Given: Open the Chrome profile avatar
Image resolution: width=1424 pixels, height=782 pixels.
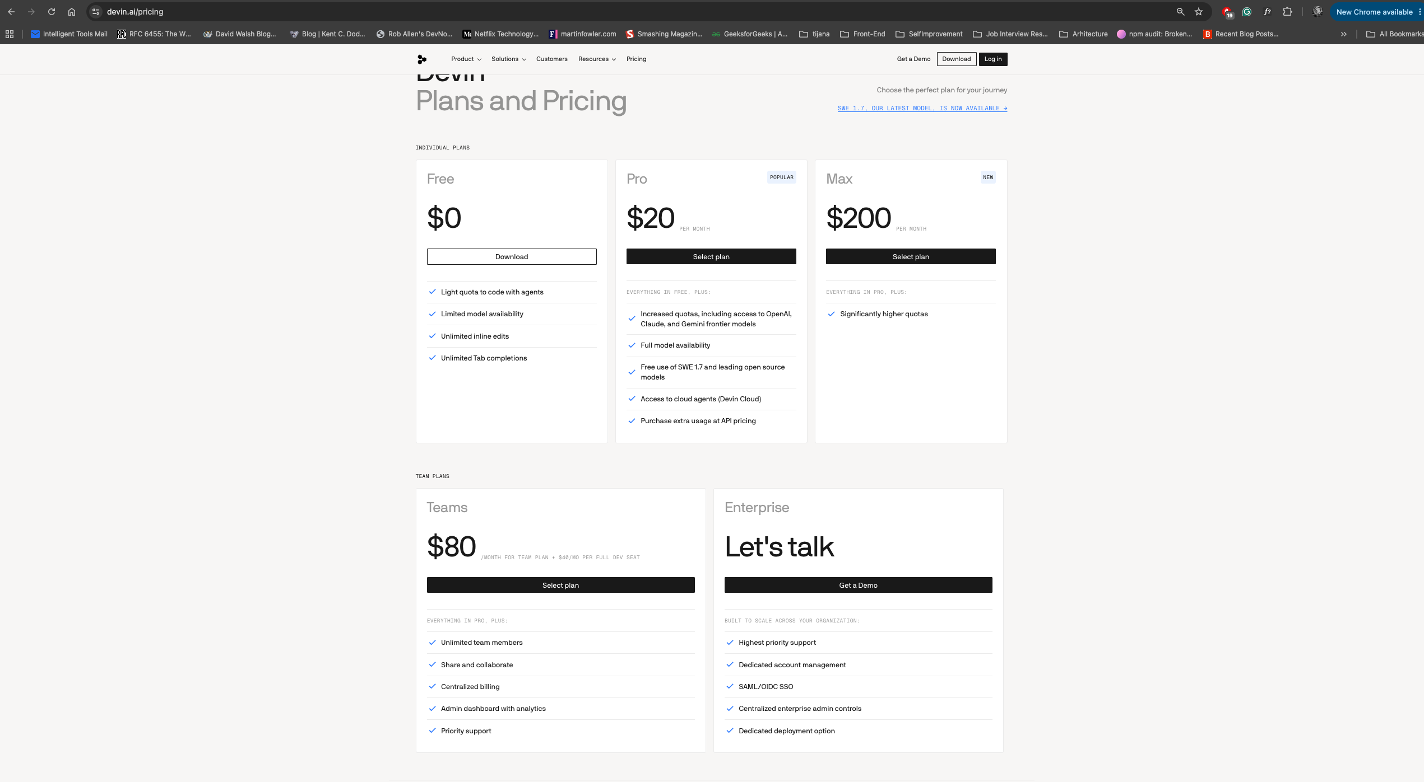Looking at the screenshot, I should click(1318, 12).
